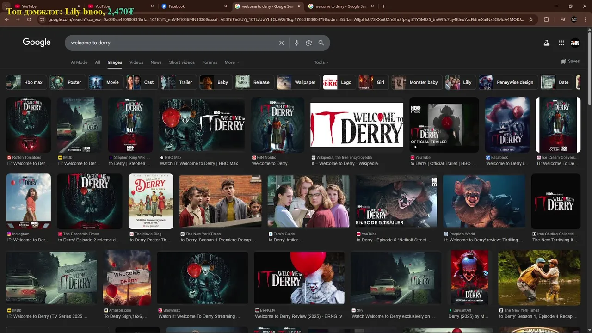Go back with the browser back arrow

tap(7, 19)
